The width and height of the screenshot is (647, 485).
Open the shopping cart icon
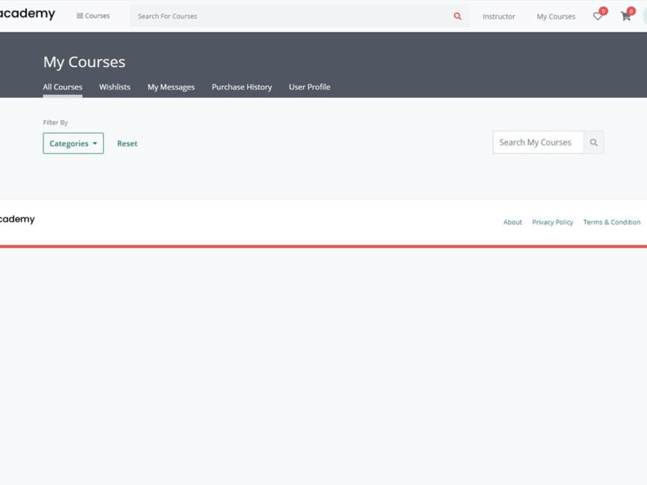(x=626, y=16)
